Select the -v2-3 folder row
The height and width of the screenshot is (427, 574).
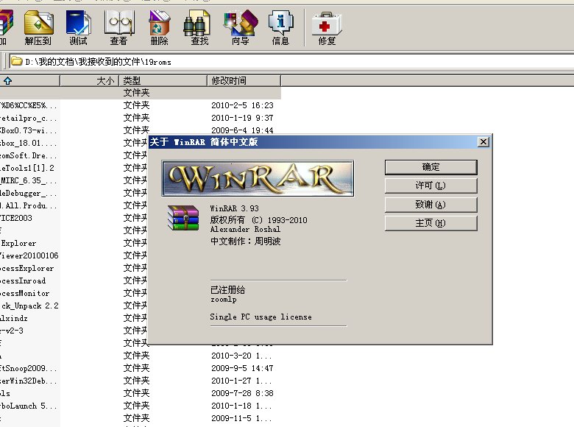point(73,331)
